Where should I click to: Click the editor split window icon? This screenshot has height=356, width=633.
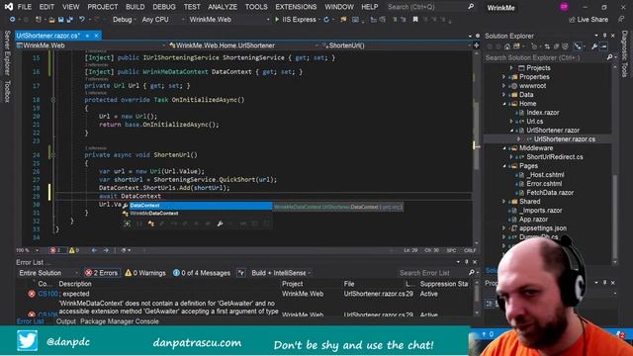point(477,45)
